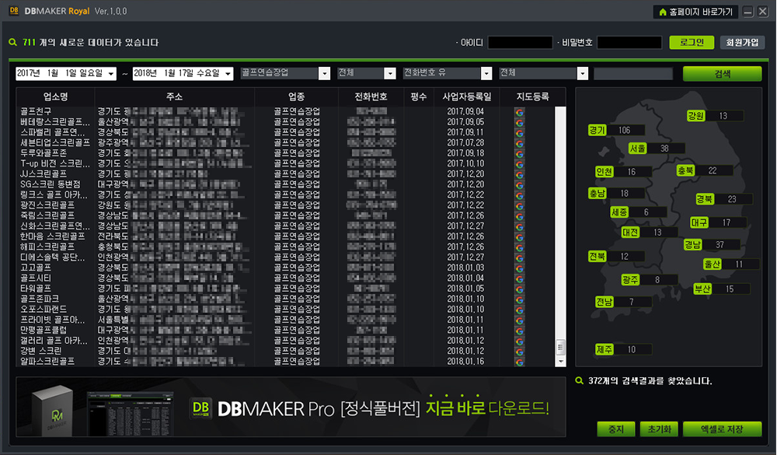This screenshot has width=777, height=455.
Task: Expand the first 전체 filter dropdown
Action: [390, 73]
